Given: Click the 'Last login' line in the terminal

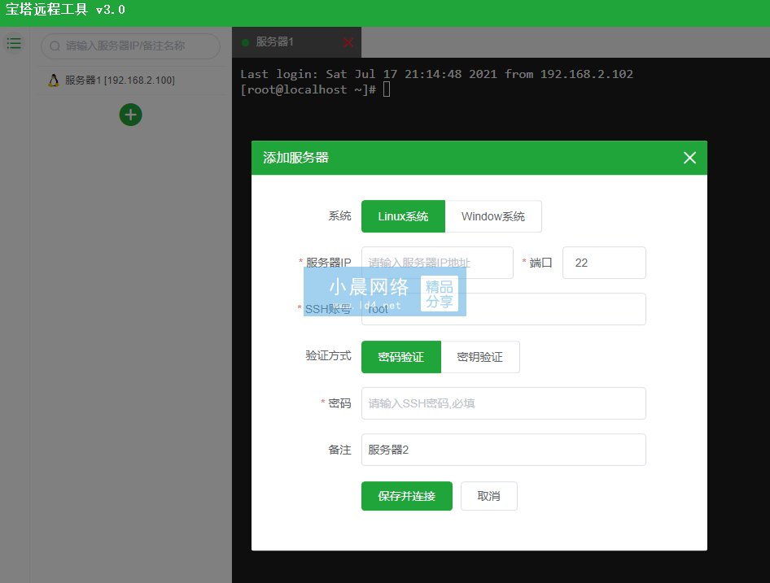Looking at the screenshot, I should coord(436,74).
